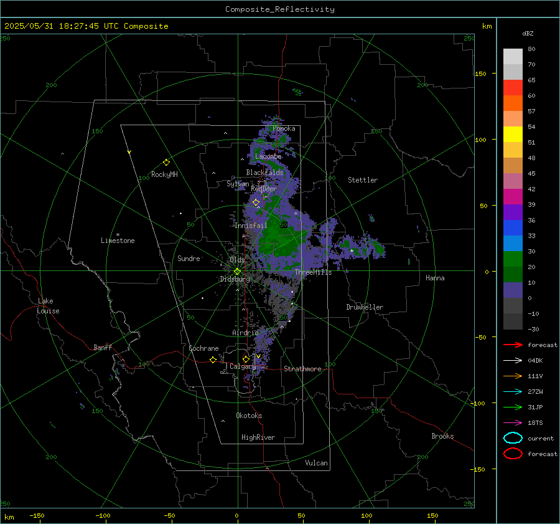
Task: Click the 33 dBZ blue color swatch
Action: (513, 227)
